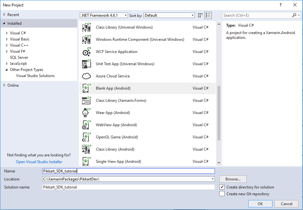
Task: Select the Unit Test App (Universal Windows) name
Action: click(x=125, y=64)
